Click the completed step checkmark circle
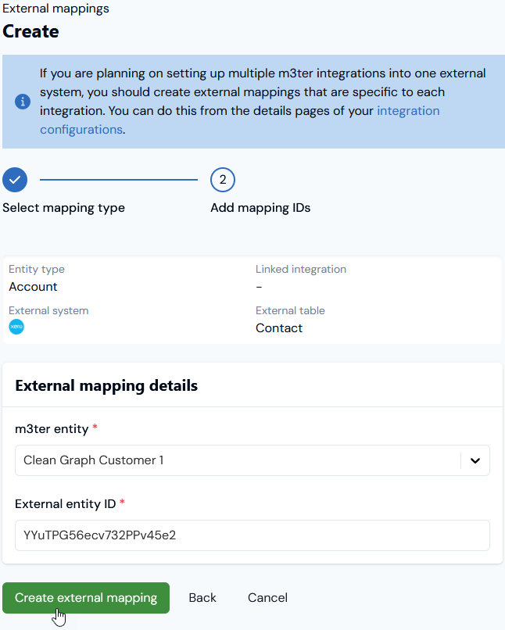 [15, 180]
